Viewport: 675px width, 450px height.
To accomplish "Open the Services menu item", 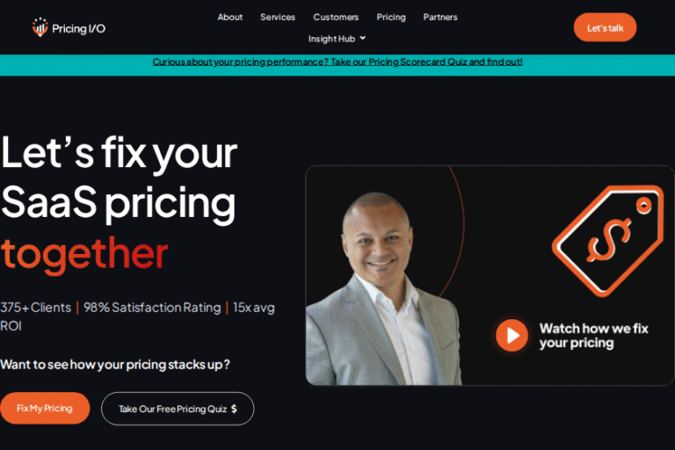I will click(278, 18).
